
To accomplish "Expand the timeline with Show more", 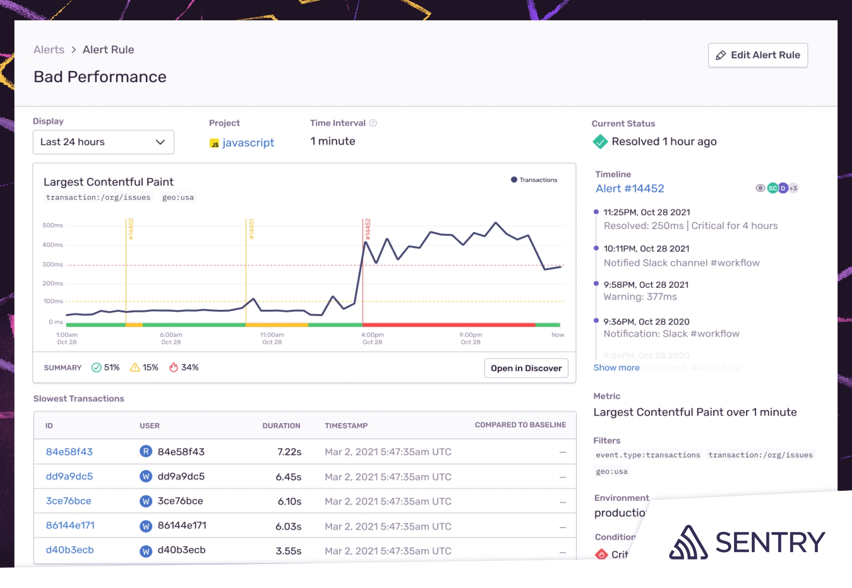I will coord(616,368).
